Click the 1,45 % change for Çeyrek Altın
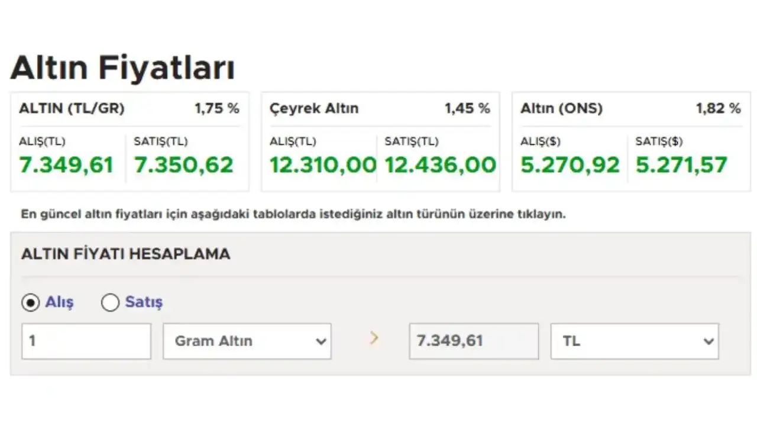Image resolution: width=757 pixels, height=426 pixels. 467,108
